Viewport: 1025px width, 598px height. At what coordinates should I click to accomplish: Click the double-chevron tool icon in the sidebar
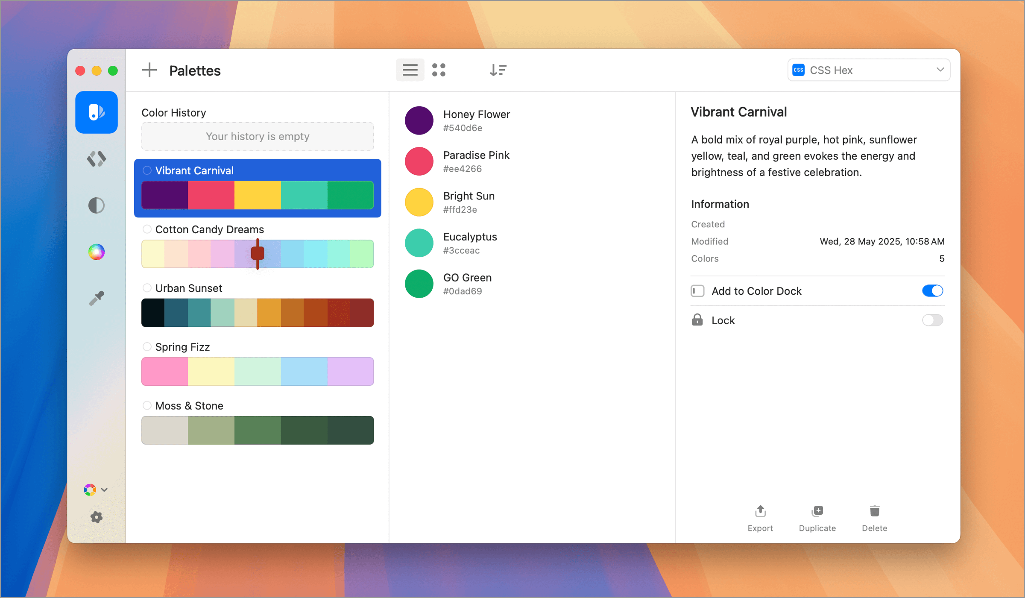[97, 159]
